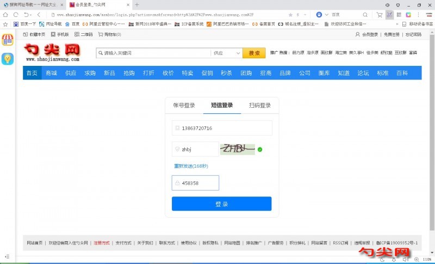Click the blue 登录 button
435x264 pixels.
click(x=221, y=204)
